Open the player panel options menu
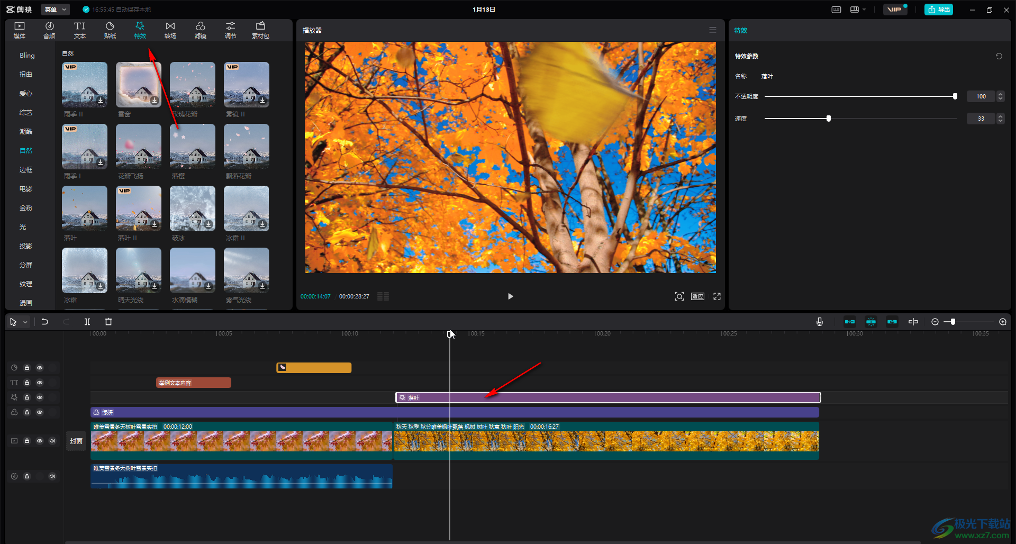This screenshot has height=544, width=1016. (713, 30)
